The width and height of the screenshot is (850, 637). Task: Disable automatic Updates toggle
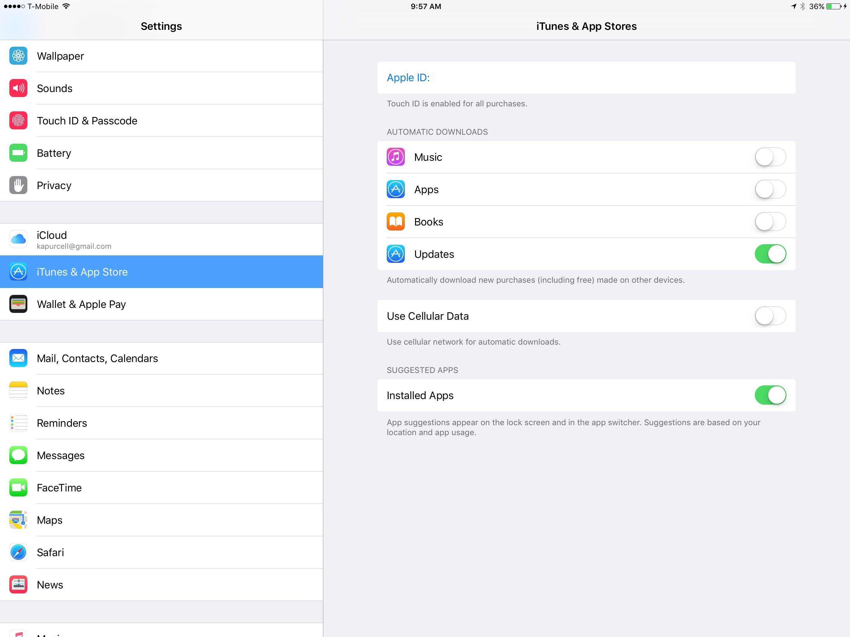[770, 254]
